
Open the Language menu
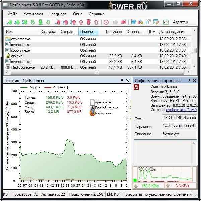tap(58, 14)
